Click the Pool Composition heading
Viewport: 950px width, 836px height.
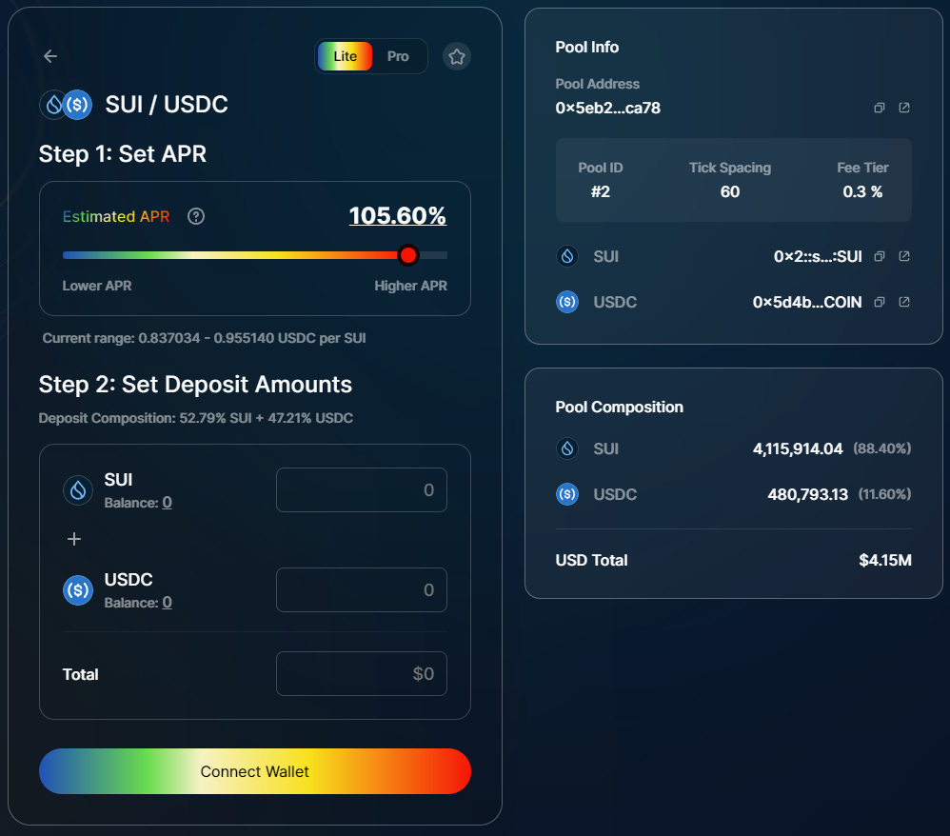619,407
